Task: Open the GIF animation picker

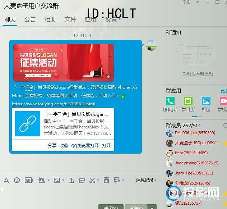Action: [x=29, y=180]
